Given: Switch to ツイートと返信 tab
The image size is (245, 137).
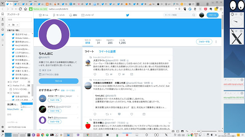Looking at the screenshot, I should (107, 51).
